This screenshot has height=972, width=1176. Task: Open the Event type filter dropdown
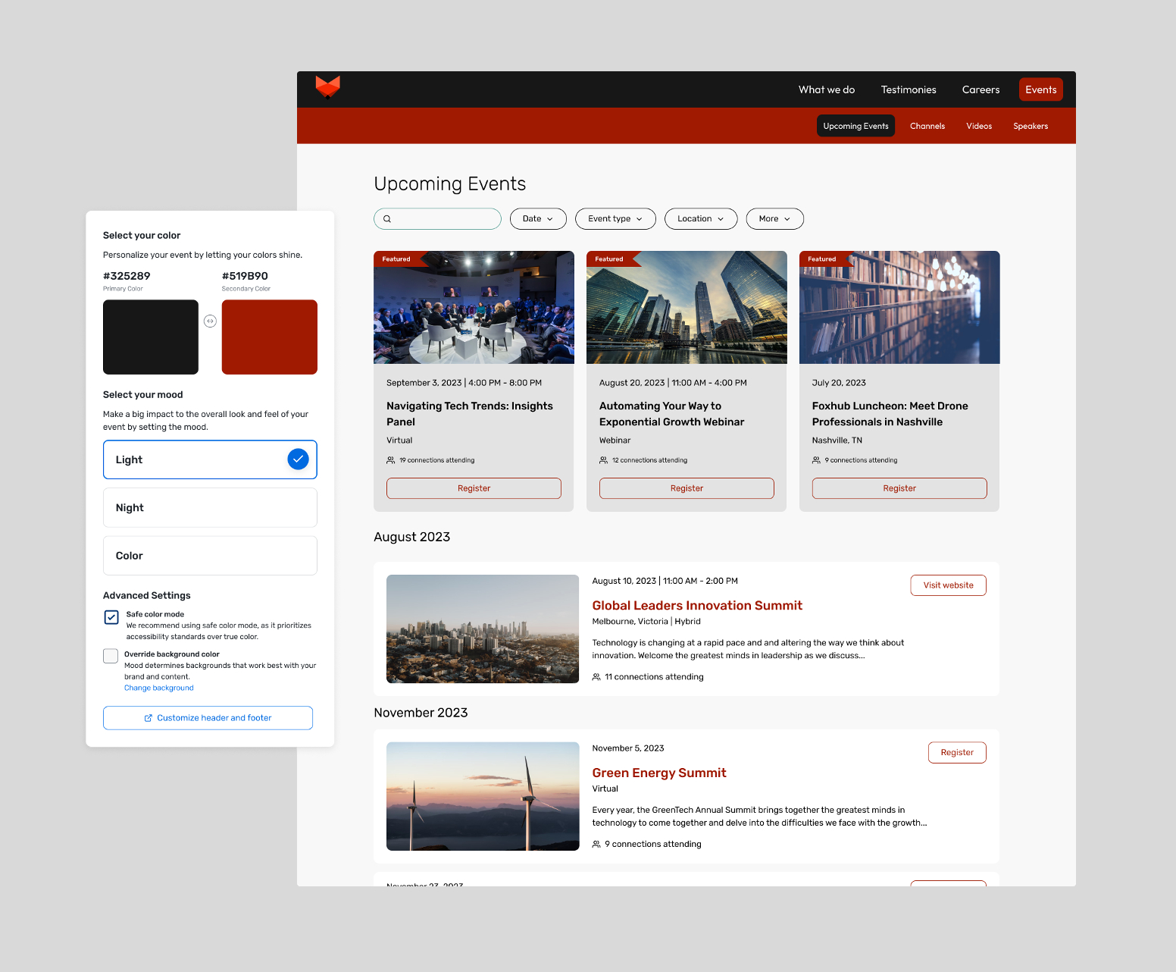click(615, 219)
